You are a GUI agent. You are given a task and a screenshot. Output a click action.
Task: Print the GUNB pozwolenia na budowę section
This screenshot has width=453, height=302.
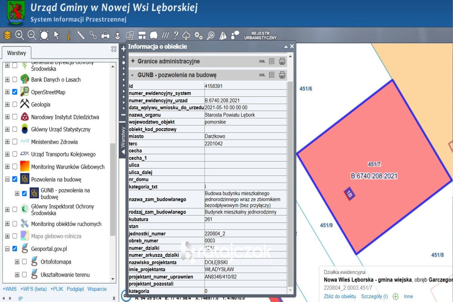282,75
